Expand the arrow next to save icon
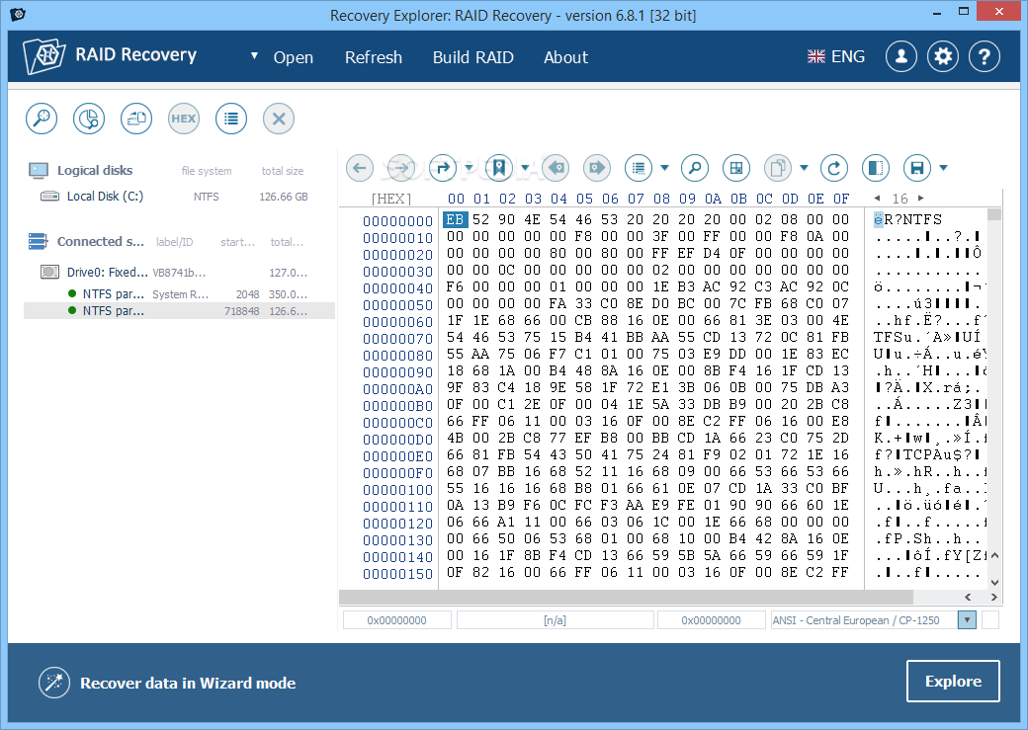This screenshot has height=730, width=1028. click(x=943, y=168)
